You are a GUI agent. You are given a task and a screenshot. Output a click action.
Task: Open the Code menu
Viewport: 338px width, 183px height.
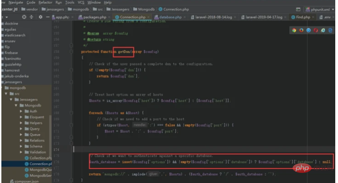[31, 2]
